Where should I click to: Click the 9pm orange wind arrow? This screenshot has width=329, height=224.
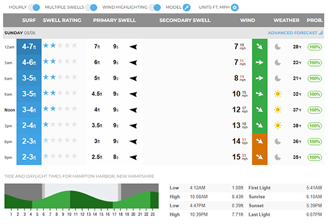pyautogui.click(x=259, y=157)
